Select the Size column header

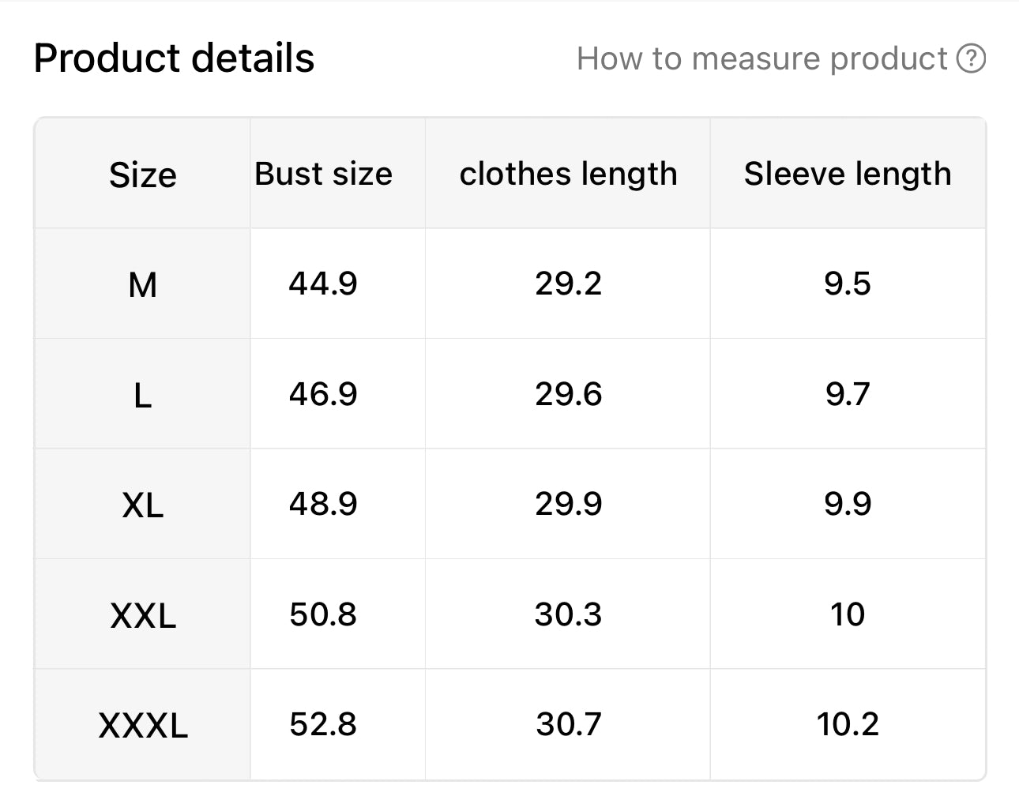click(x=142, y=174)
